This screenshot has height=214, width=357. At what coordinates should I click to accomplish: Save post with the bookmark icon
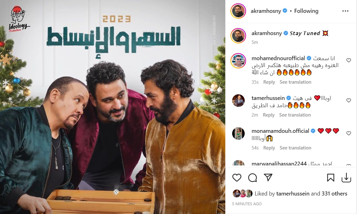[x=331, y=178]
